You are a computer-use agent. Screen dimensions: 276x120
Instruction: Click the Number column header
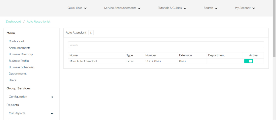161,55
